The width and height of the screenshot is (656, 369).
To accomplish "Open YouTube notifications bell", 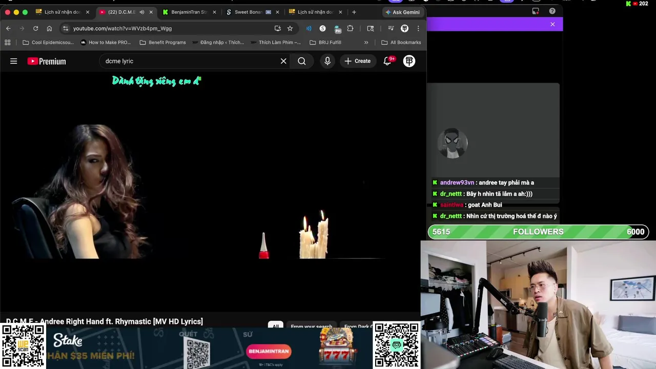I will 387,61.
